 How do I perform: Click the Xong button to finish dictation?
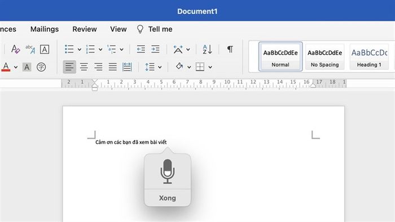tap(168, 198)
